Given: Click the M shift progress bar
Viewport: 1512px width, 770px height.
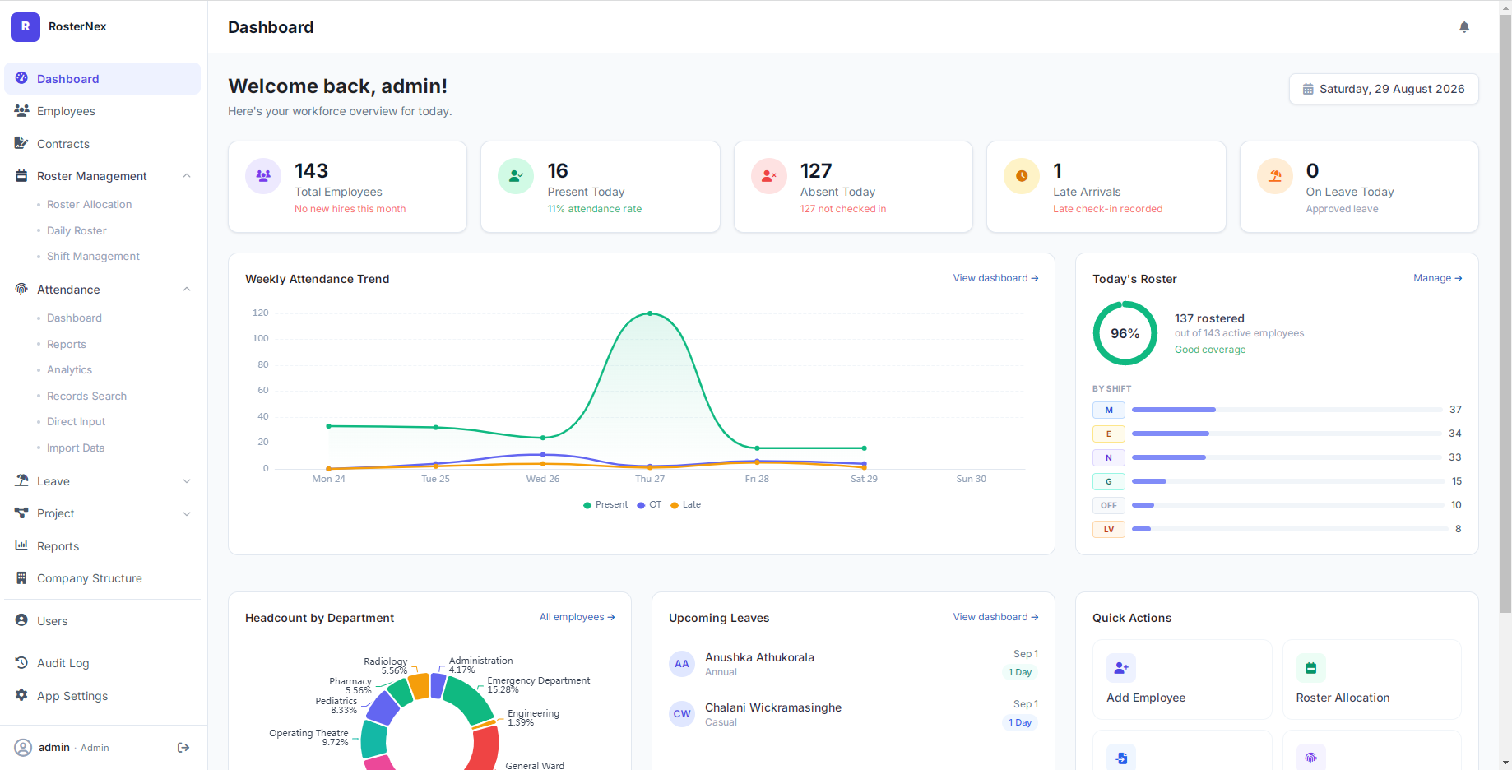Looking at the screenshot, I should click(1288, 410).
